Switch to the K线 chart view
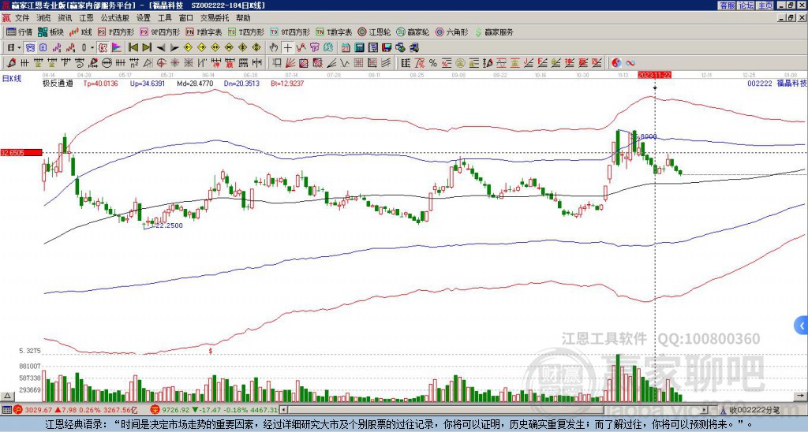The image size is (808, 432). (81, 32)
